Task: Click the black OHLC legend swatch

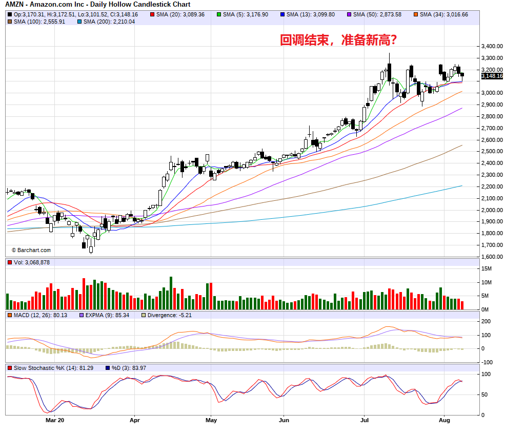Action: 10,14
